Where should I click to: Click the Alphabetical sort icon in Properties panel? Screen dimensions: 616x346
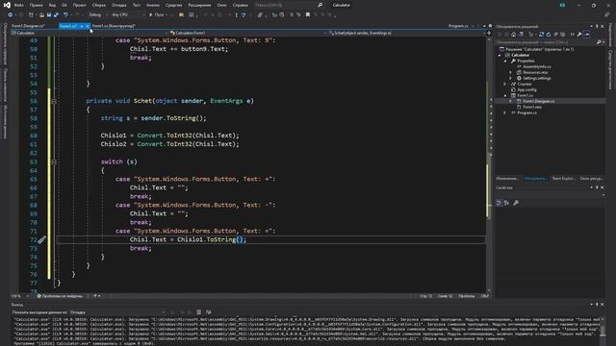[506, 203]
